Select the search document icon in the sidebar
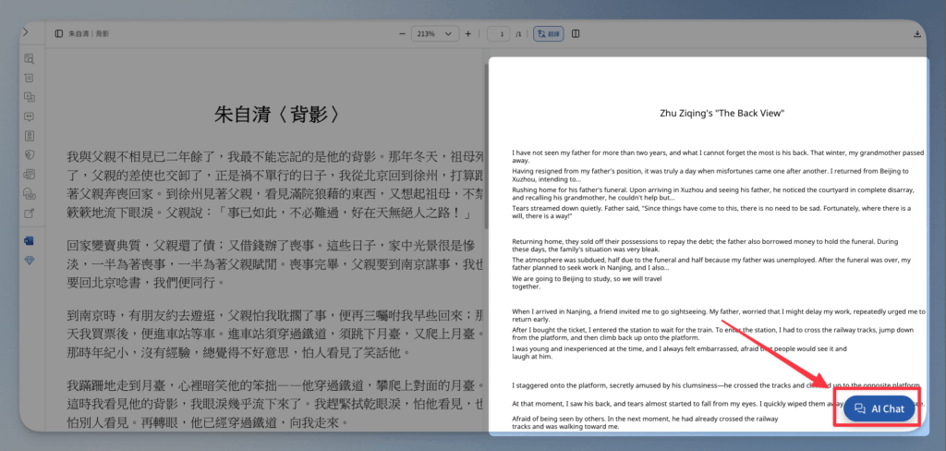 click(30, 58)
